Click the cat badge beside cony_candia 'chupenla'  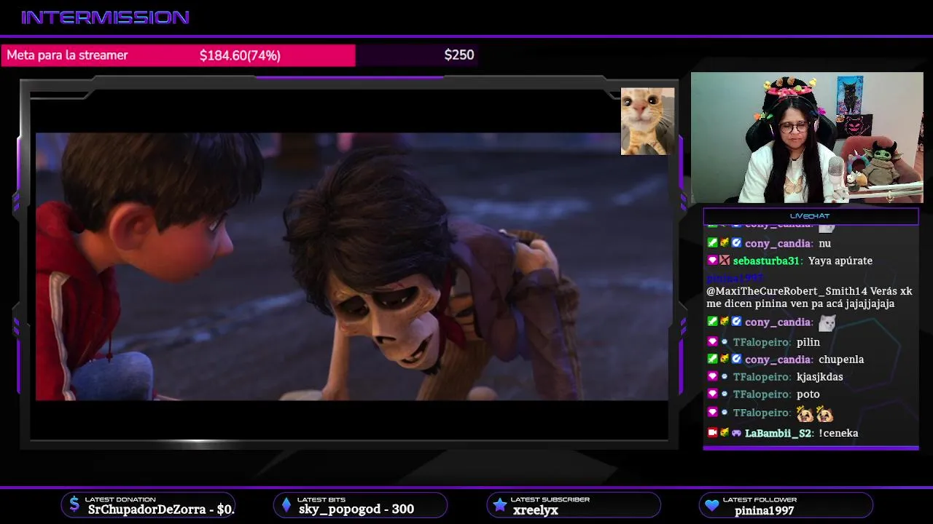[725, 359]
